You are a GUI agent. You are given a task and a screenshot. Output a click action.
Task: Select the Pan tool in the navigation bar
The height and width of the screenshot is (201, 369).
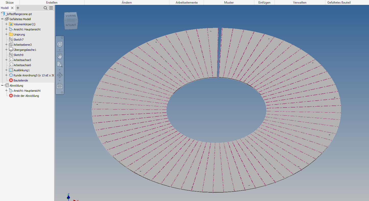click(59, 56)
